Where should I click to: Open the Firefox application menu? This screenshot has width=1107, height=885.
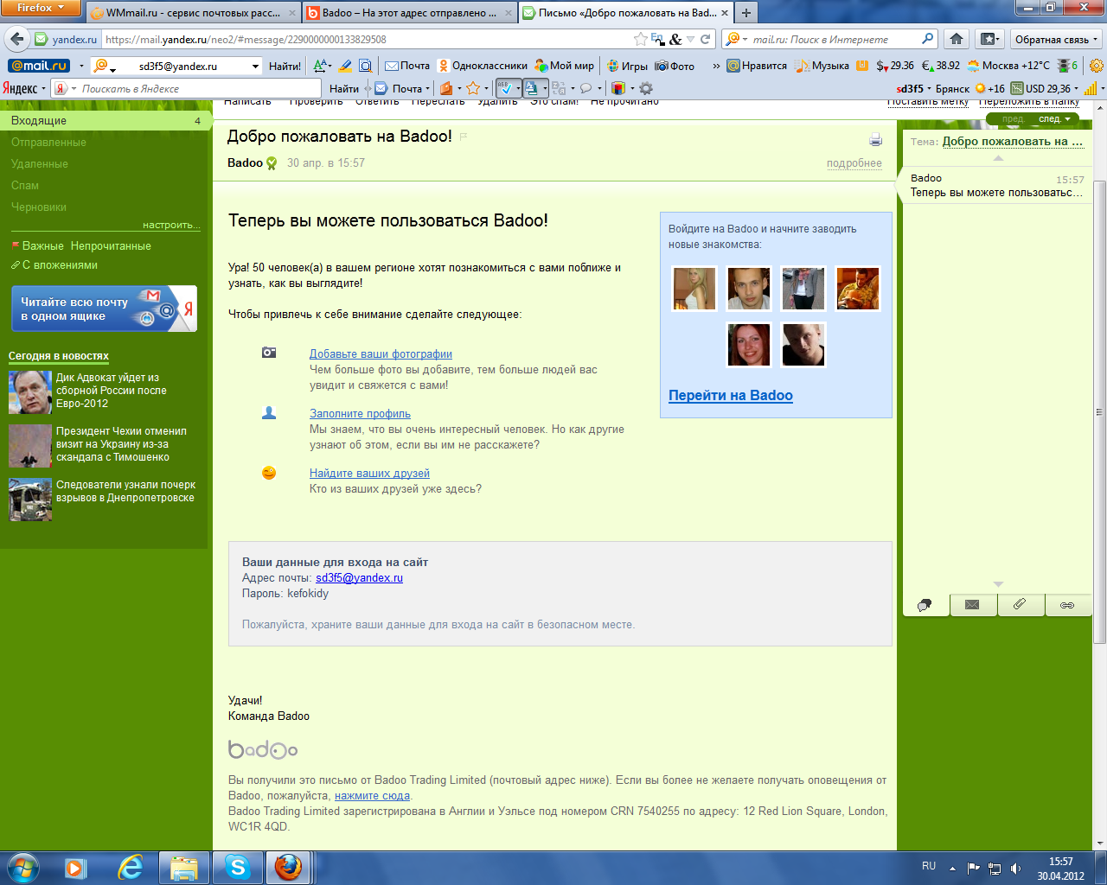pos(41,9)
